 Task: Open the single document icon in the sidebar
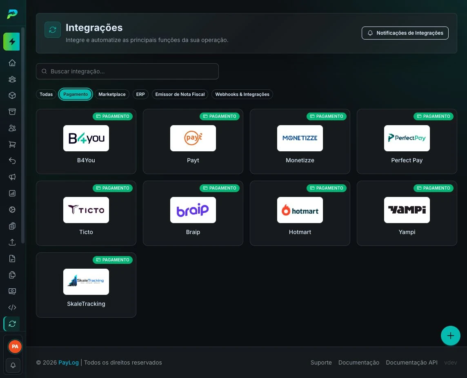tap(12, 259)
